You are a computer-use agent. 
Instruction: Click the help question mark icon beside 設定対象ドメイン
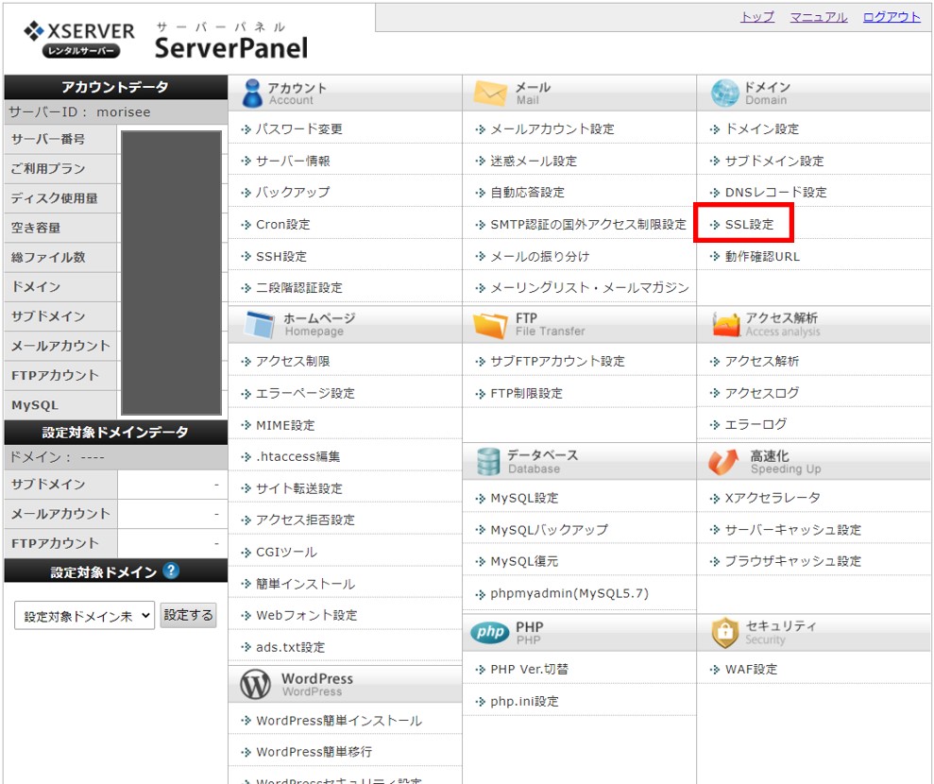coord(171,571)
